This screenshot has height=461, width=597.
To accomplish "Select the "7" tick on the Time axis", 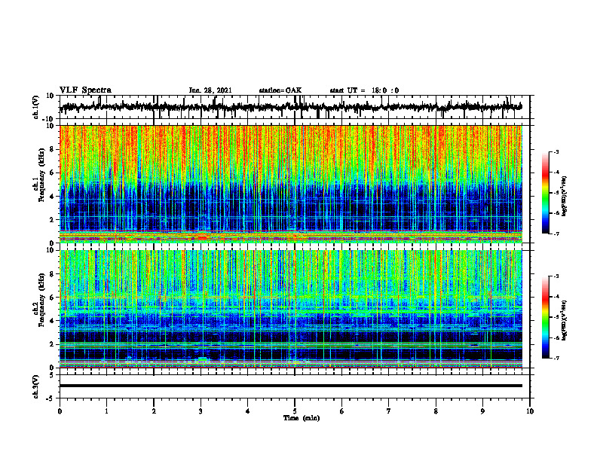I will 389,411.
